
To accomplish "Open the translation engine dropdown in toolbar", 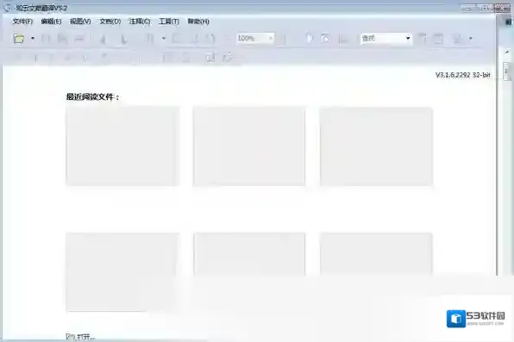I will [x=385, y=38].
